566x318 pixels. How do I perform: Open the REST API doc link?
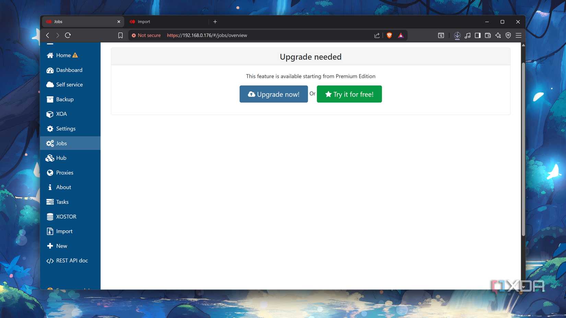click(x=70, y=260)
